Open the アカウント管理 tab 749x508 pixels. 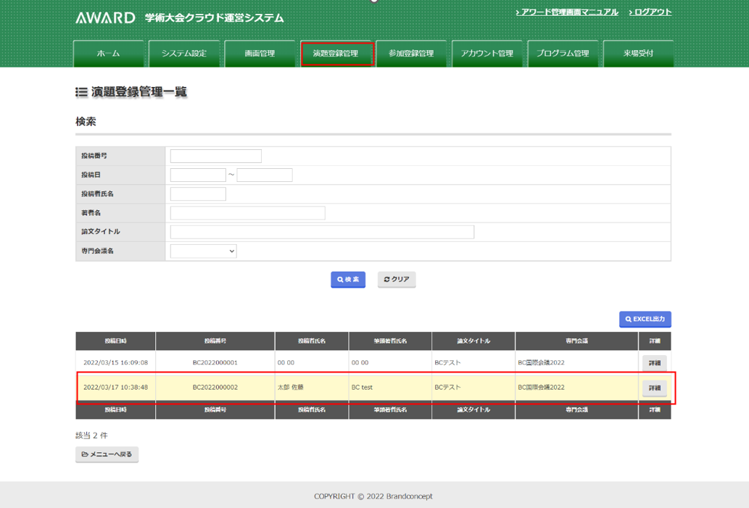[487, 54]
